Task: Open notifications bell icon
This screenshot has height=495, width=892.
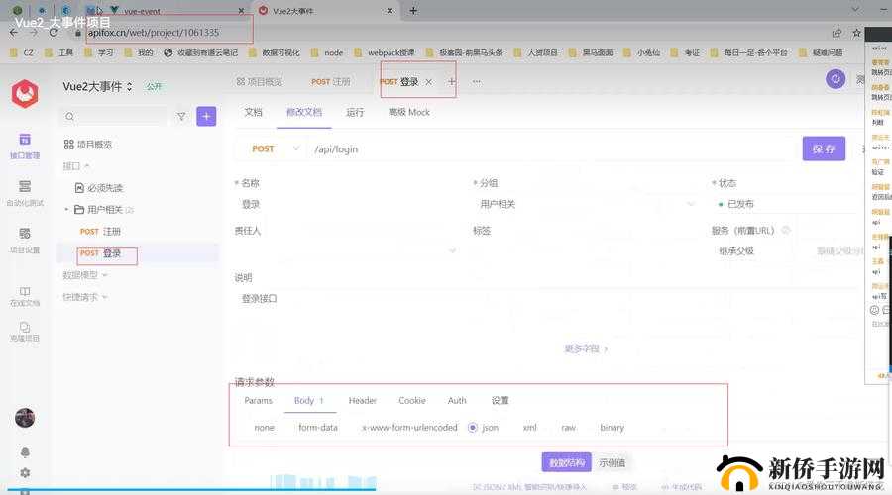Action: click(25, 453)
